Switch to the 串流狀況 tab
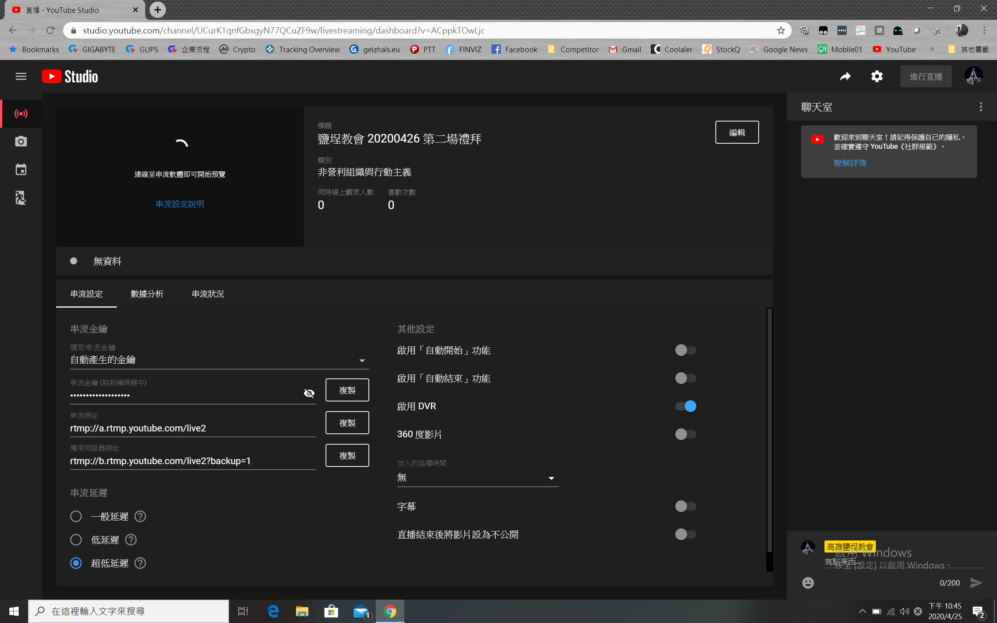This screenshot has height=623, width=997. click(x=208, y=294)
